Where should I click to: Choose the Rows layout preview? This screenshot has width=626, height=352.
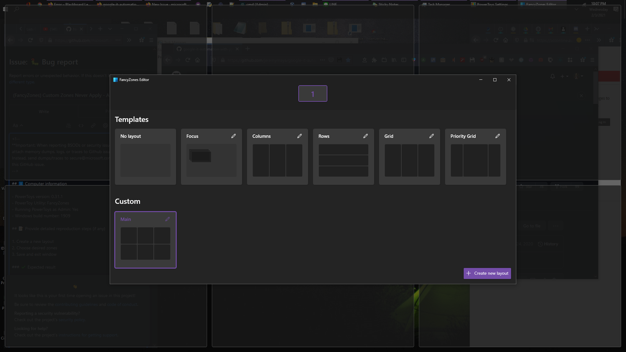pos(343,160)
